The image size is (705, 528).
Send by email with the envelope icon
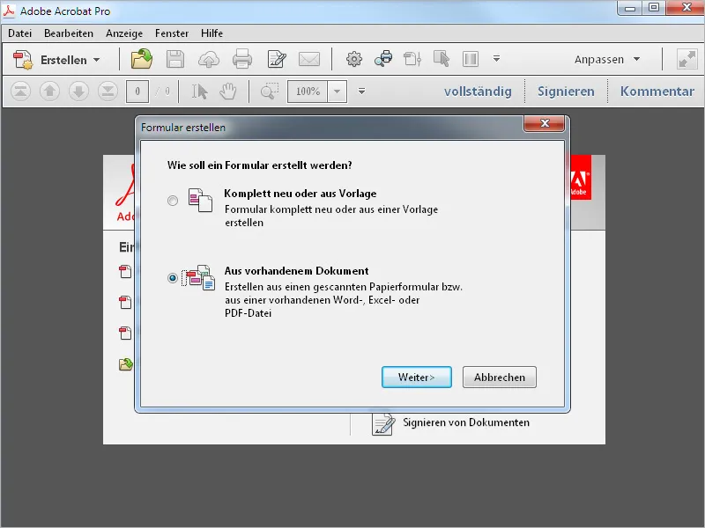(309, 59)
